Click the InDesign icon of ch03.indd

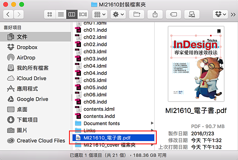pyautogui.click(x=78, y=59)
